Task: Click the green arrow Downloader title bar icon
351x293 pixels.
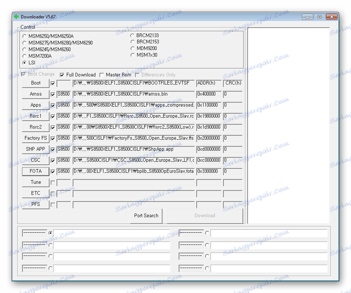Action: (x=17, y=17)
